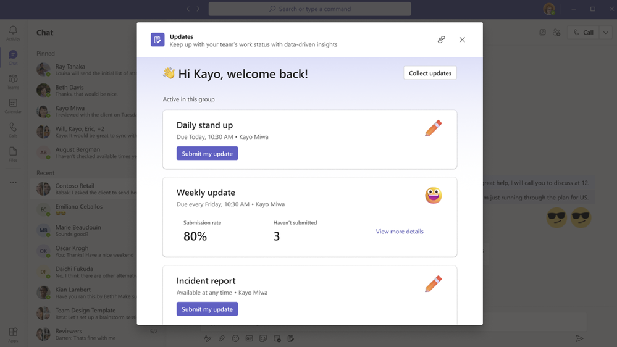Open the Daichi Fukuda chat
Viewport: 617px width, 347px height.
pyautogui.click(x=86, y=272)
